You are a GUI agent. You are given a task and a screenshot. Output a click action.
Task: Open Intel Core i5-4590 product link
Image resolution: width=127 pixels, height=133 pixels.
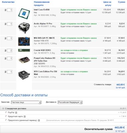point(42,10)
